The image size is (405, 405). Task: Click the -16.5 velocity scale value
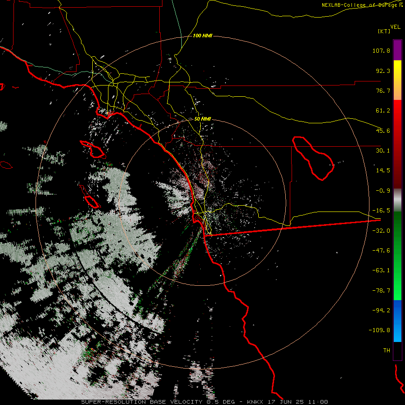click(x=381, y=211)
